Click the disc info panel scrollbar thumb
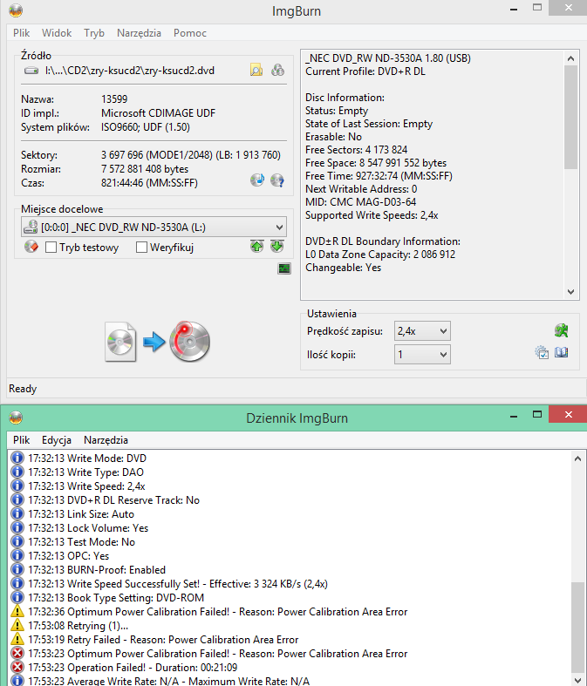The height and width of the screenshot is (686, 587). click(570, 117)
